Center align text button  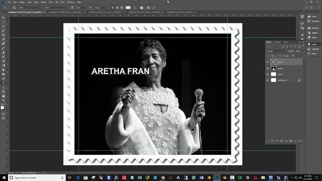[x=117, y=8]
